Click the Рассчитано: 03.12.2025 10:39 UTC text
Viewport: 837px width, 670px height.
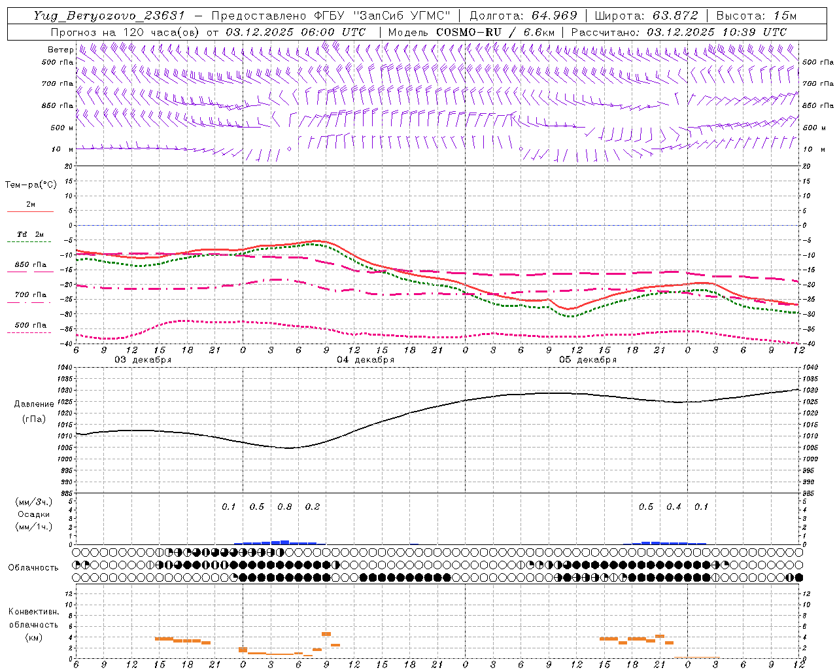pos(678,32)
